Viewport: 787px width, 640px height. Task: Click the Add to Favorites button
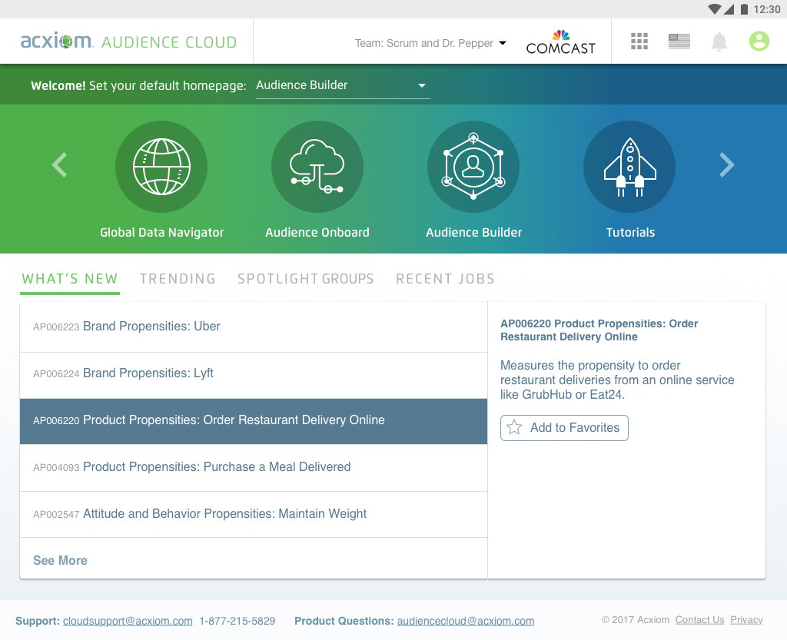(x=564, y=428)
